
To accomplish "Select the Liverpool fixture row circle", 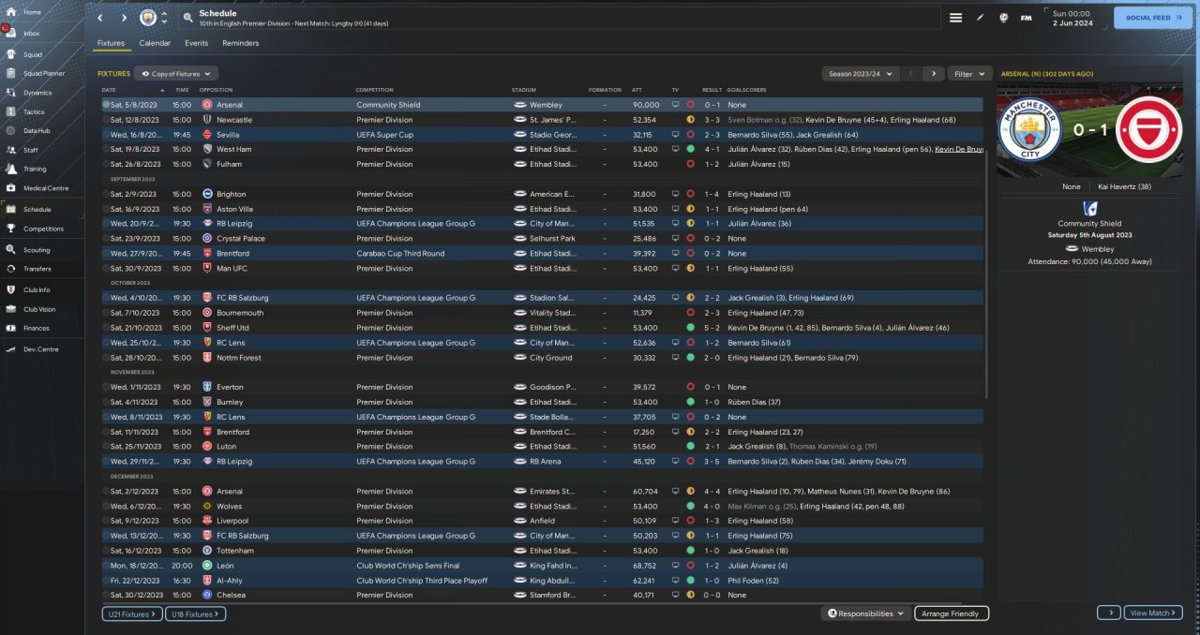I will pyautogui.click(x=106, y=521).
